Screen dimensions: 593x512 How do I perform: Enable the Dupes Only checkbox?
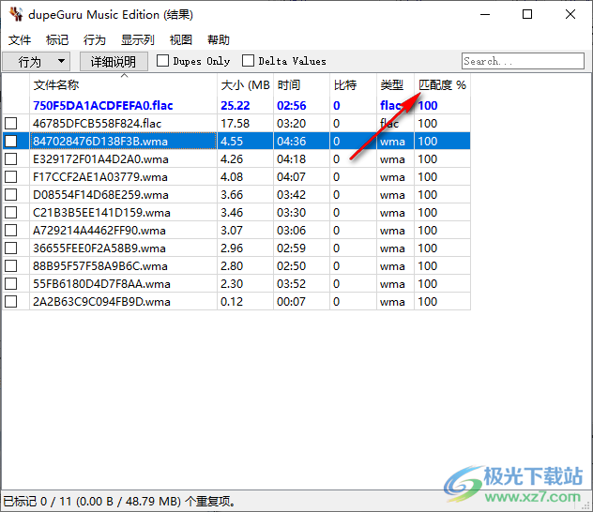point(163,61)
